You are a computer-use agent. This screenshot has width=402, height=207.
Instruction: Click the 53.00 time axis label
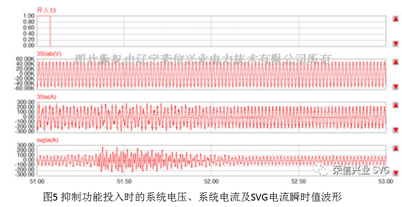tap(385, 181)
